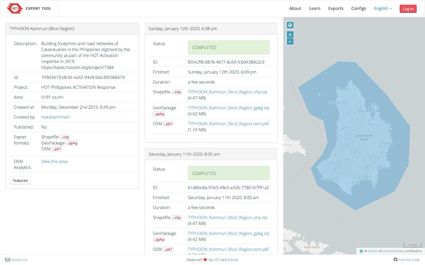Download January 12th osm.pbf file
The height and width of the screenshot is (265, 425).
[x=228, y=124]
